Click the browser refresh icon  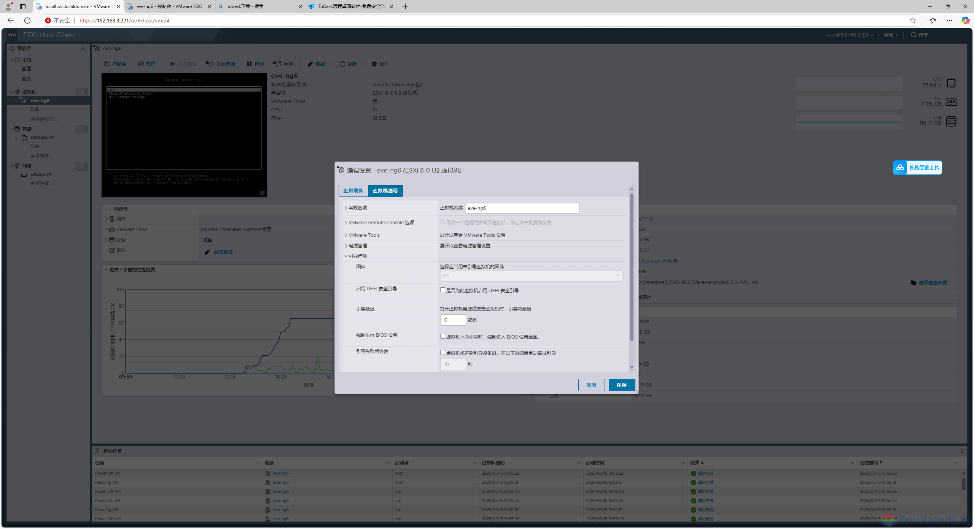pos(27,21)
